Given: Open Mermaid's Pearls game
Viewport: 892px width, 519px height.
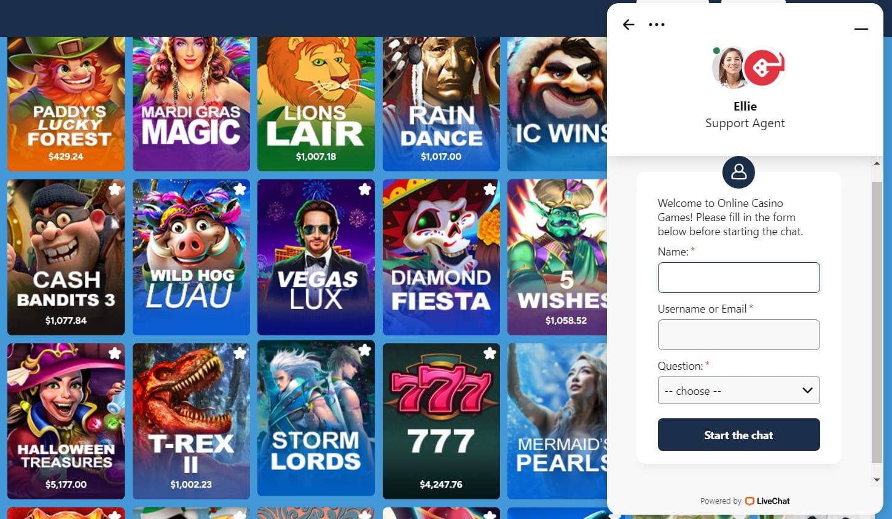Looking at the screenshot, I should [x=557, y=421].
